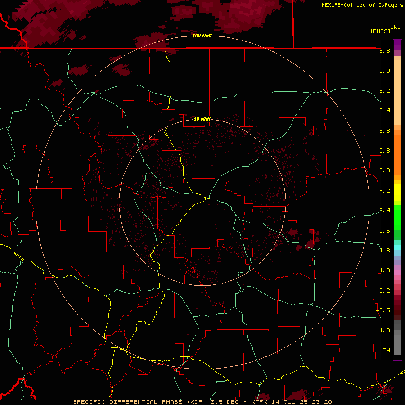This screenshot has height=405, width=405.
Task: Click the 5.8 scale value
Action: click(x=385, y=151)
